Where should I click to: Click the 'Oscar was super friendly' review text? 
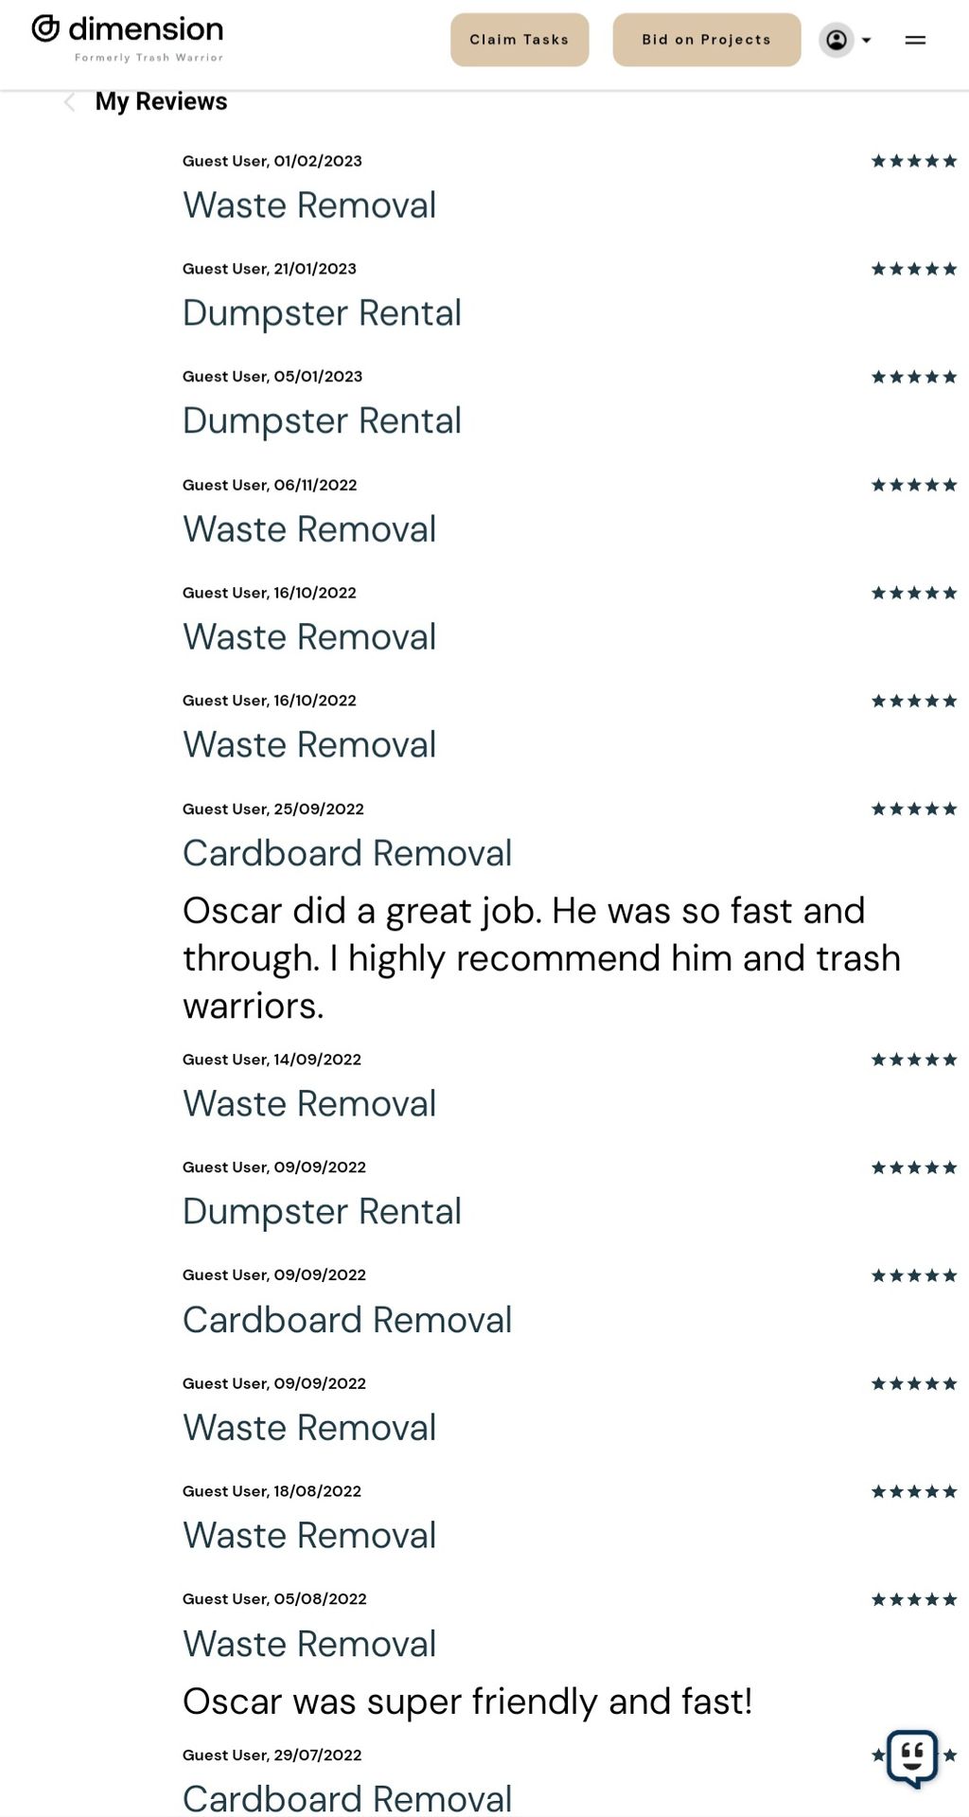[467, 1701]
